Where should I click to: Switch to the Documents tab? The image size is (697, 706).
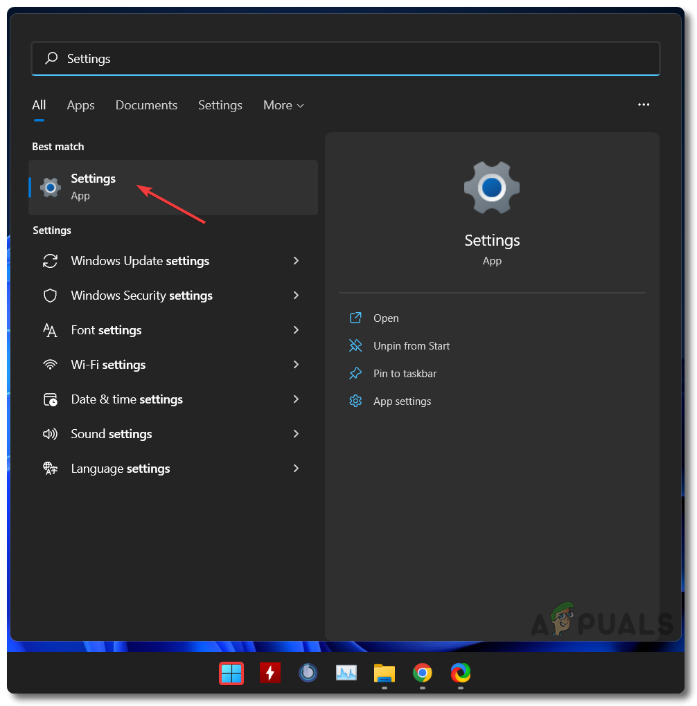(x=146, y=105)
